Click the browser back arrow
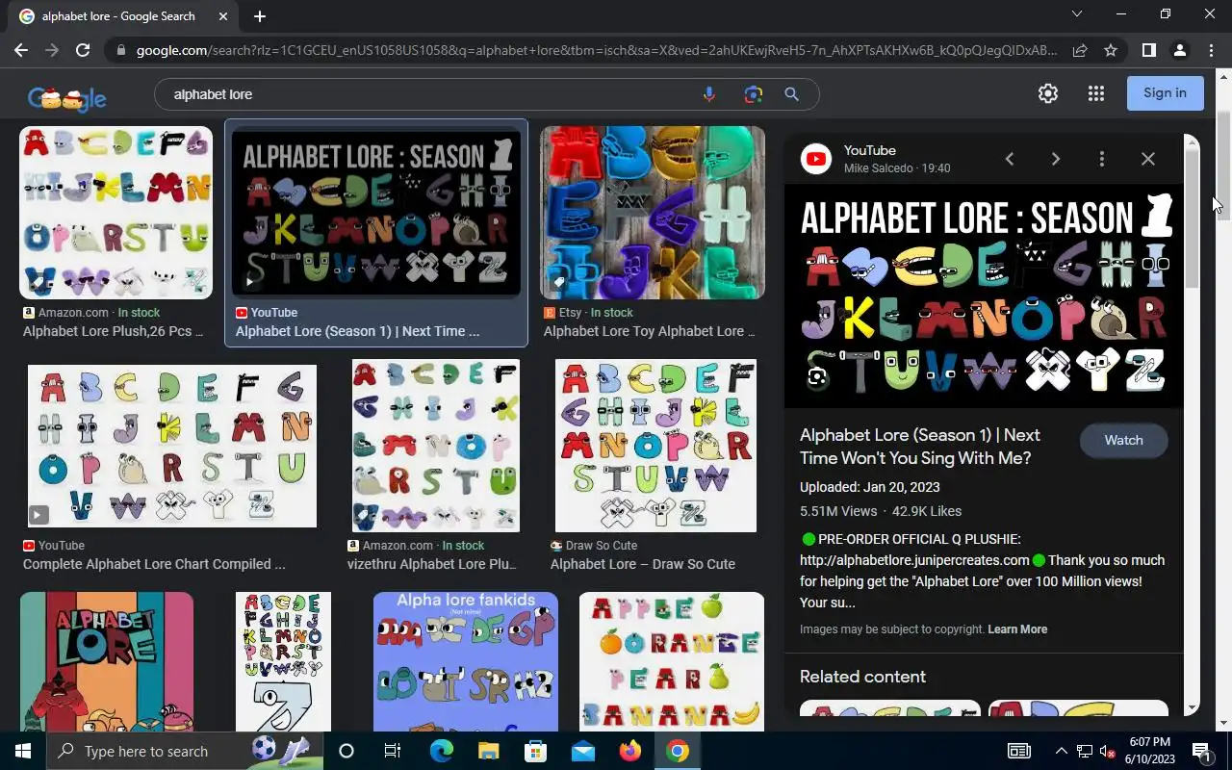The width and height of the screenshot is (1232, 770). 21,50
